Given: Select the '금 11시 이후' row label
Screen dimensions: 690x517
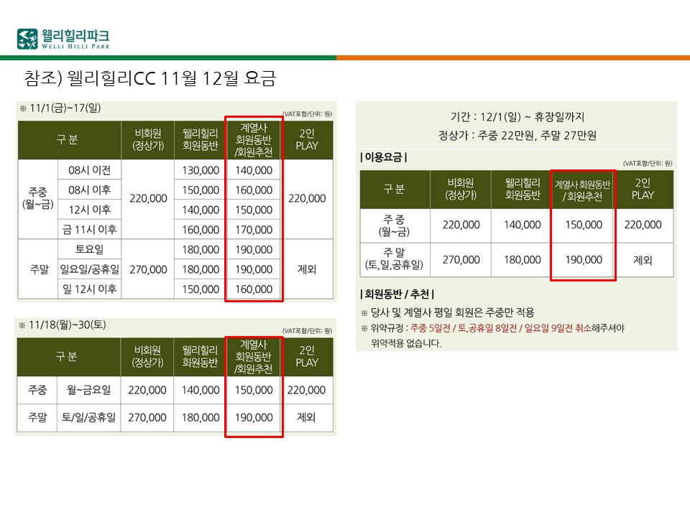Looking at the screenshot, I should coord(89,230).
